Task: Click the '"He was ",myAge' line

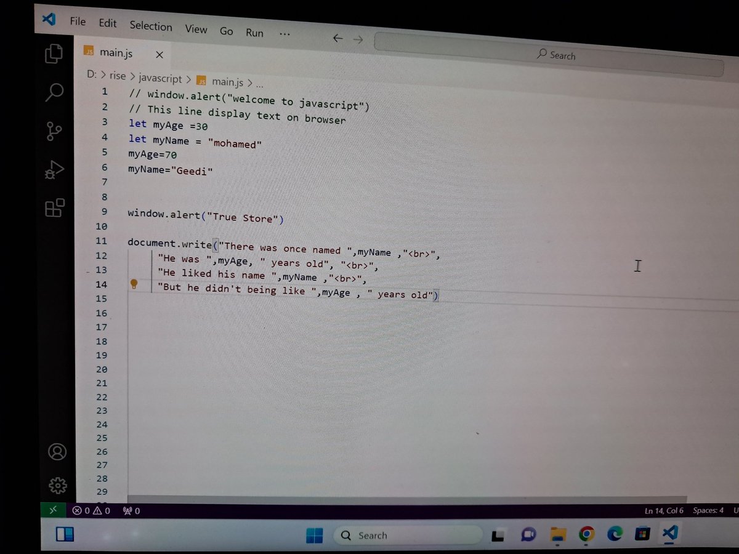Action: 269,262
